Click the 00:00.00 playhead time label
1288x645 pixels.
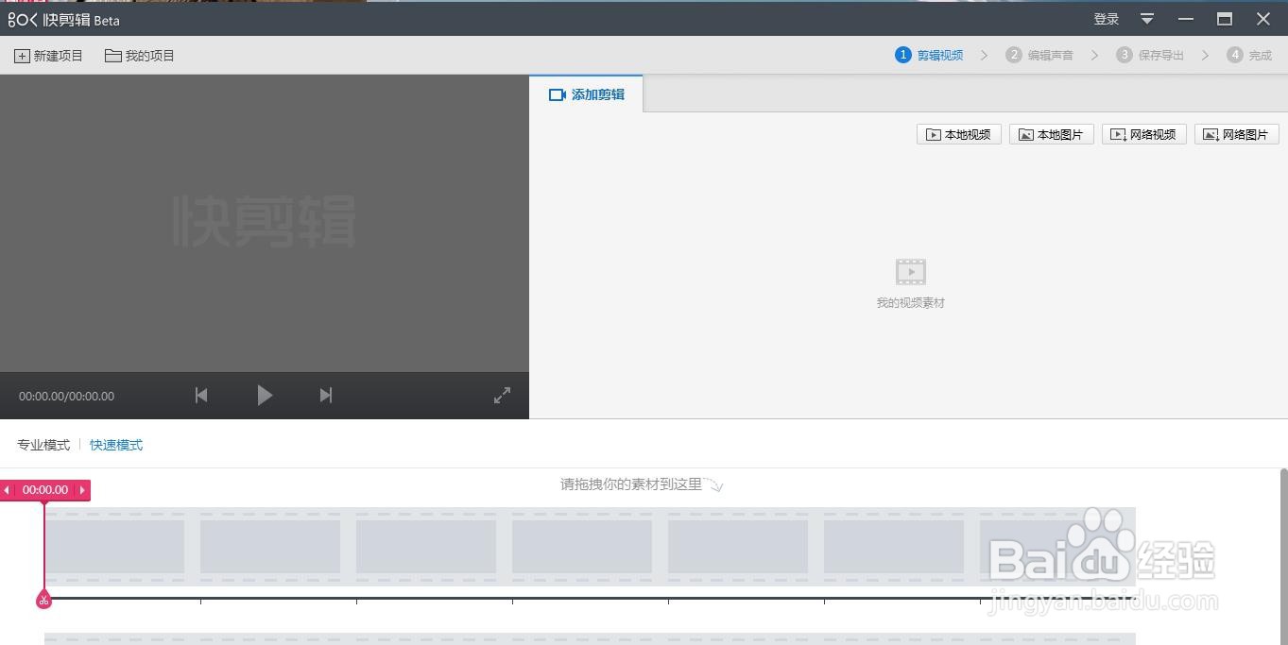[x=45, y=490]
